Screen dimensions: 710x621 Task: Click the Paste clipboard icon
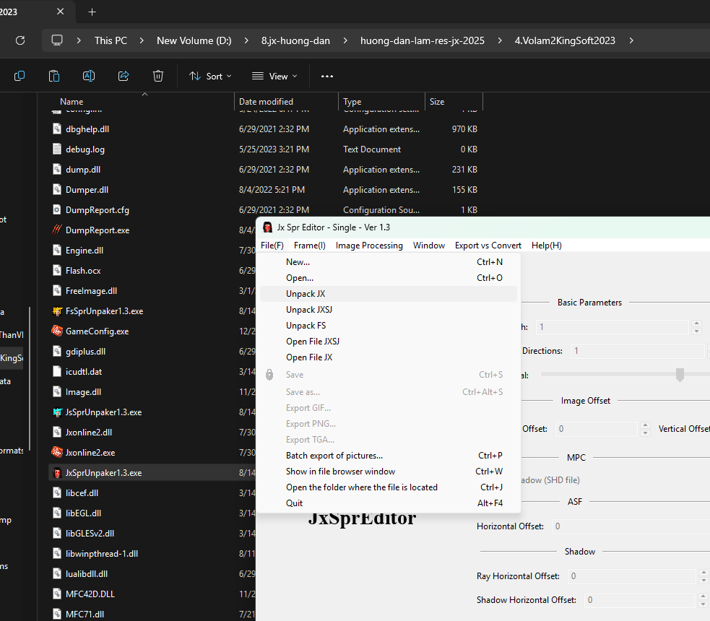pyautogui.click(x=54, y=76)
